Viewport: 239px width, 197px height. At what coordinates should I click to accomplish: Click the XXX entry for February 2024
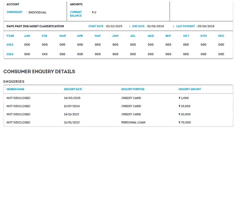(45, 54)
